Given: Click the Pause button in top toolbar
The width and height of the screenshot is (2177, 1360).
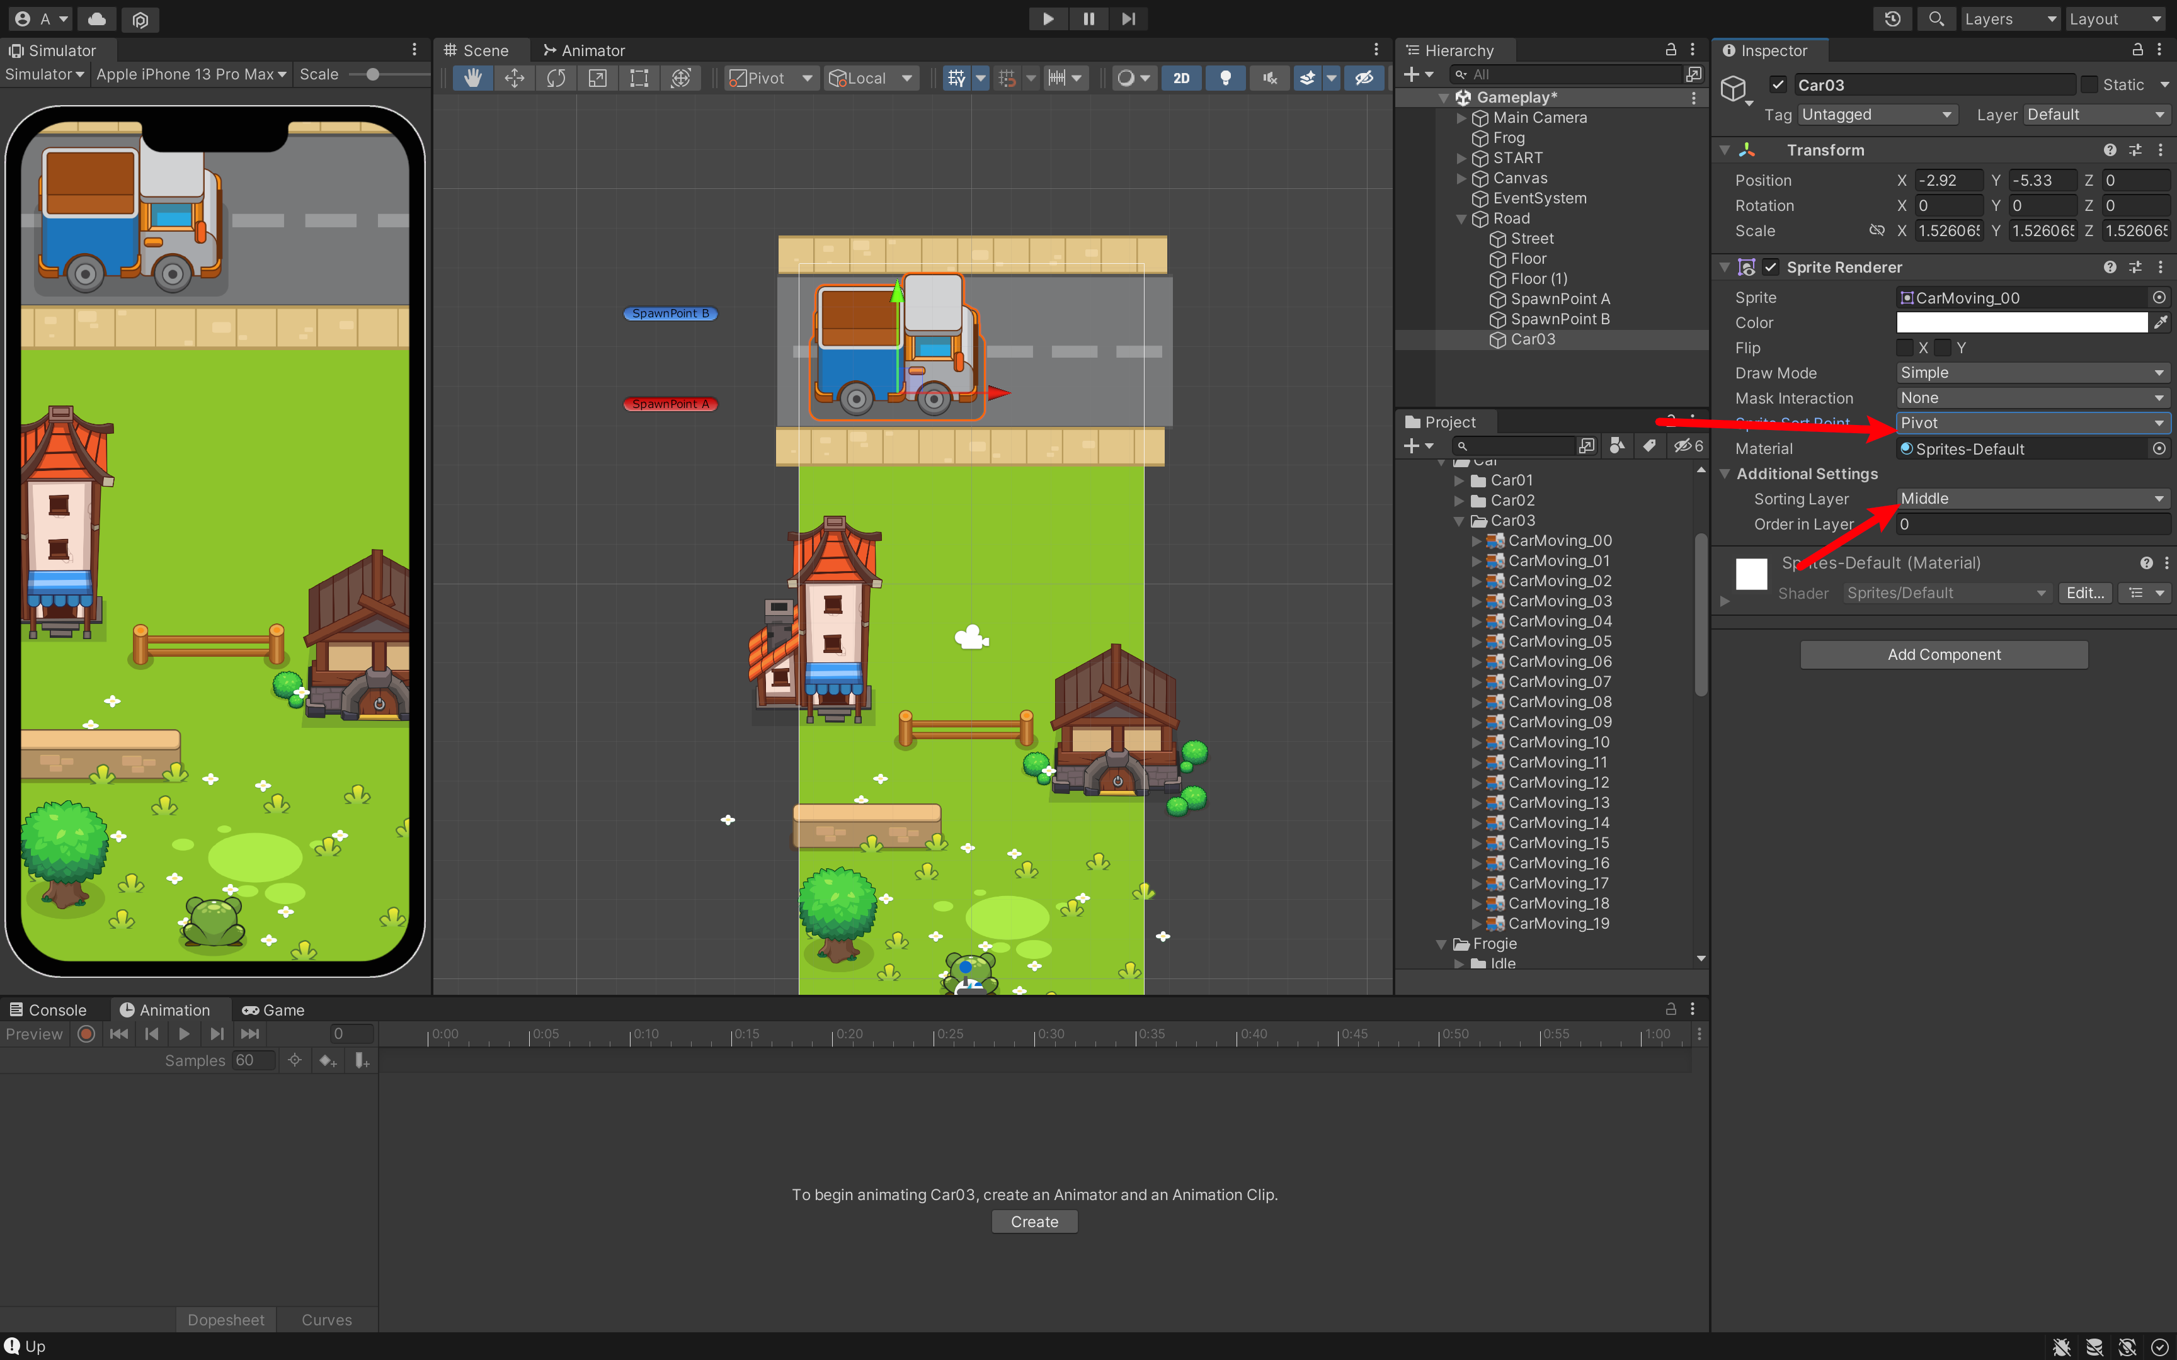Looking at the screenshot, I should click(x=1088, y=19).
